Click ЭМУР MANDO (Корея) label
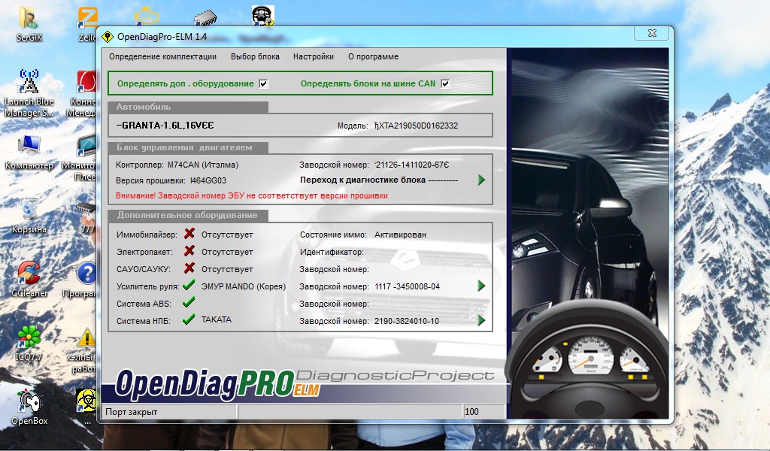Viewport: 770px width, 451px height. click(x=244, y=286)
